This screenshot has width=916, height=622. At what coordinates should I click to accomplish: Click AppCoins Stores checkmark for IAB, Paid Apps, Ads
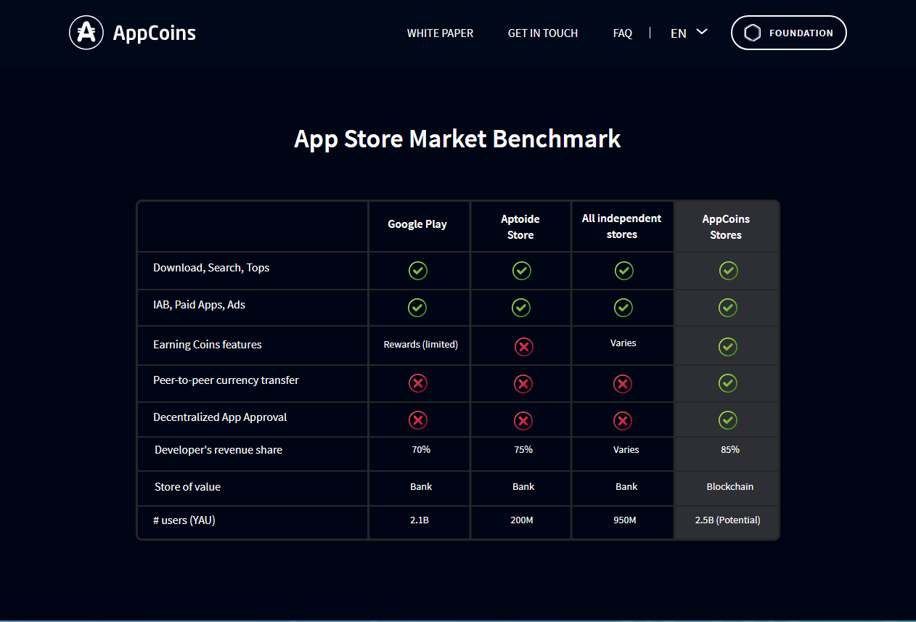[727, 308]
